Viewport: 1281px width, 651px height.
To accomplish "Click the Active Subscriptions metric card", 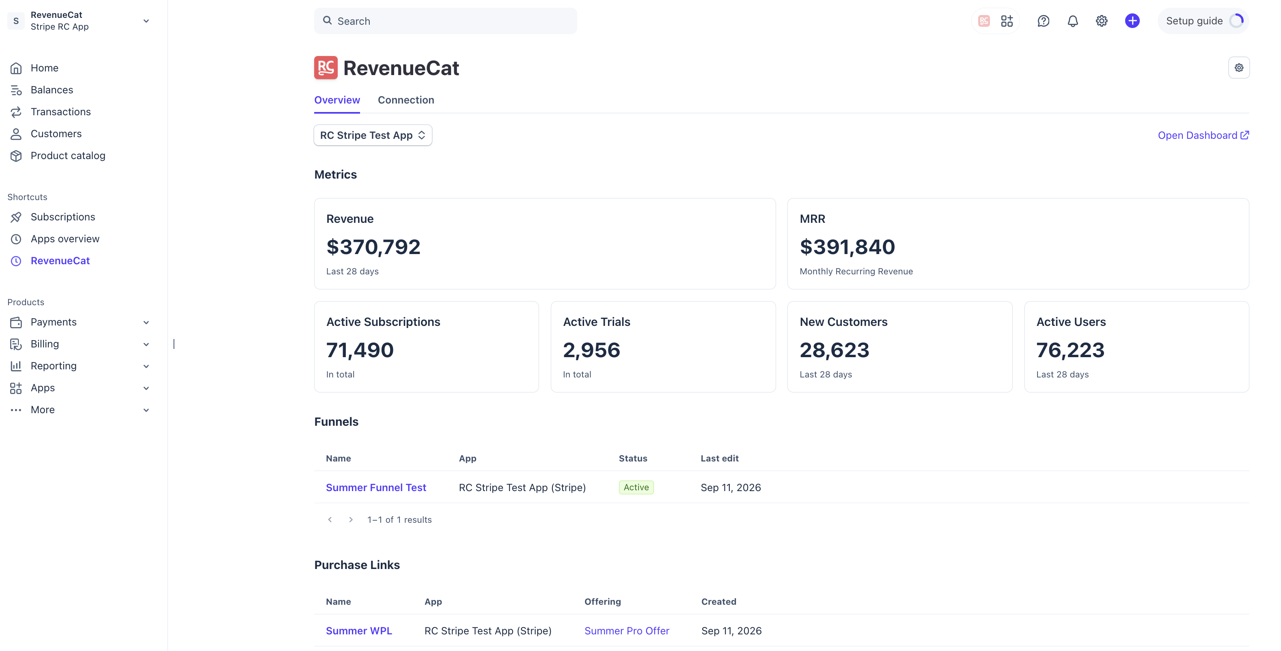I will point(426,347).
